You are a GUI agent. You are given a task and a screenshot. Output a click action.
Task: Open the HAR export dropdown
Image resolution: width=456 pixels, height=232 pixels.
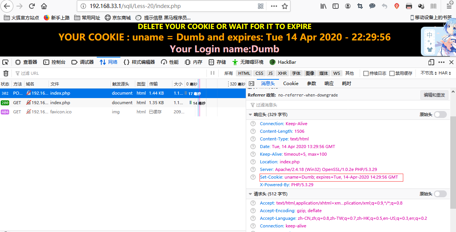pyautogui.click(x=444, y=73)
